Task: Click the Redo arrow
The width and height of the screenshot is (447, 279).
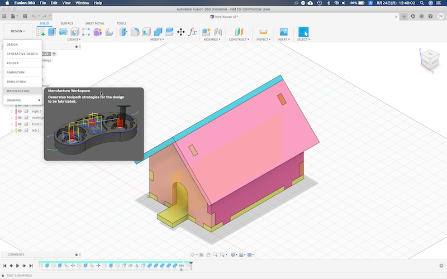Action: (44, 16)
